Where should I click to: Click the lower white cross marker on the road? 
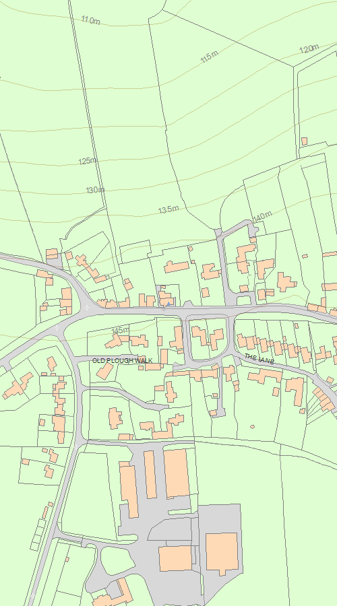tap(57, 328)
